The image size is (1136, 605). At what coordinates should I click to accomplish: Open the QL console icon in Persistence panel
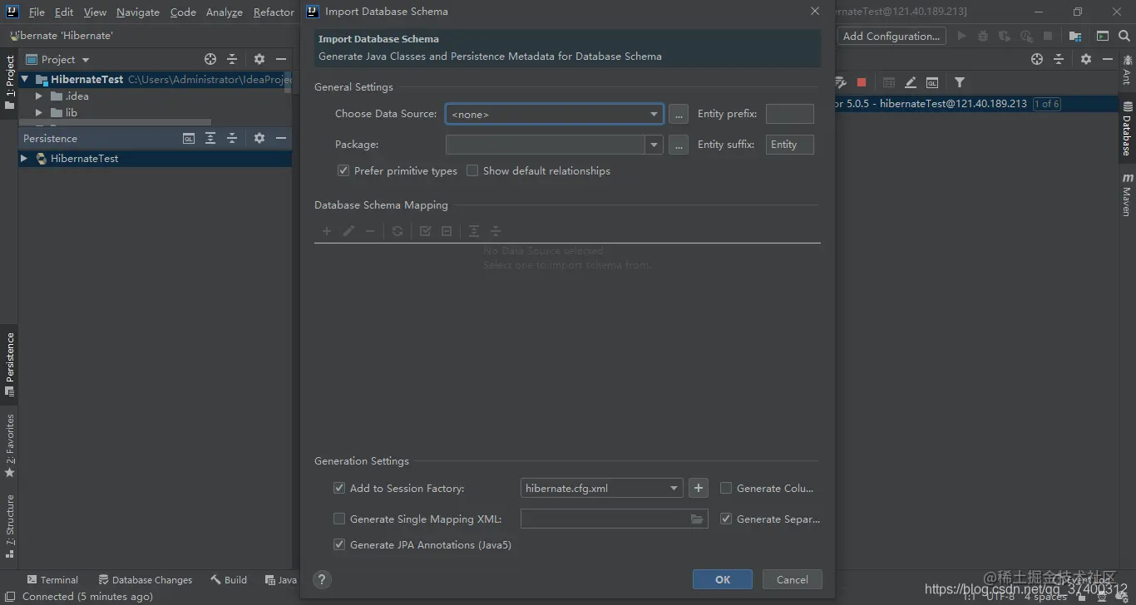point(189,138)
